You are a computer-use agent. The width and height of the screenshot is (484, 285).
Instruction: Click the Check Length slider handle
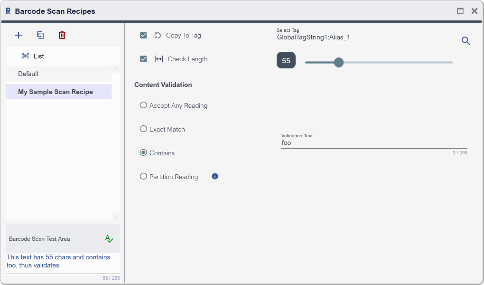tap(338, 62)
